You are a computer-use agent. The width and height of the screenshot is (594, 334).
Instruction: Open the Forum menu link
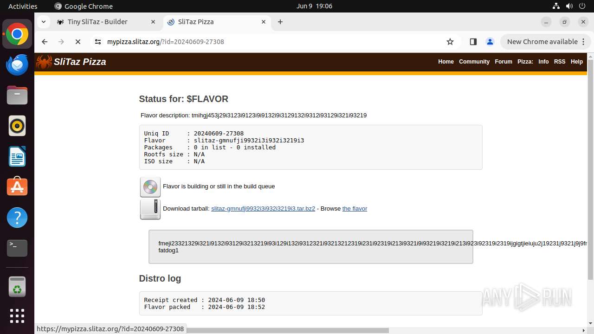pos(504,62)
